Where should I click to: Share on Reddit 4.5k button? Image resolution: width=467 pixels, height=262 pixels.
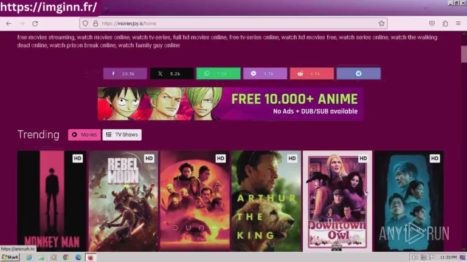click(x=312, y=73)
